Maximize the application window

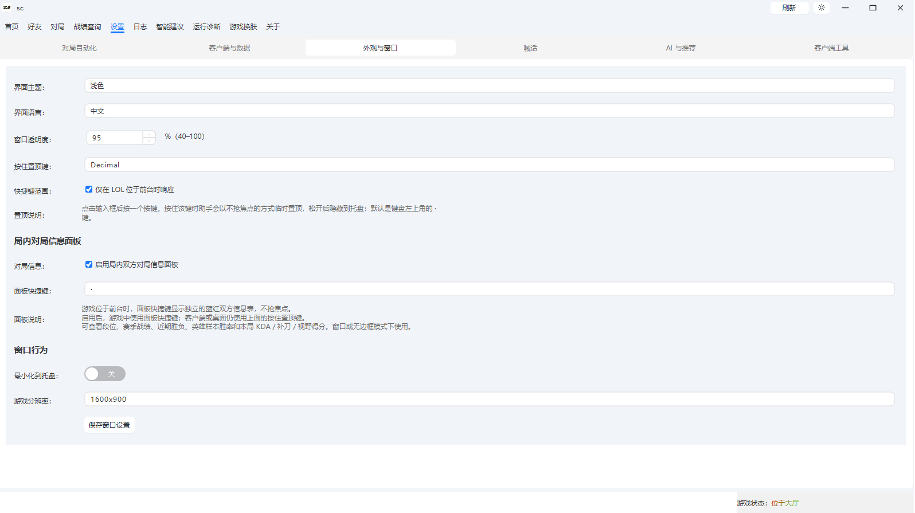click(873, 7)
